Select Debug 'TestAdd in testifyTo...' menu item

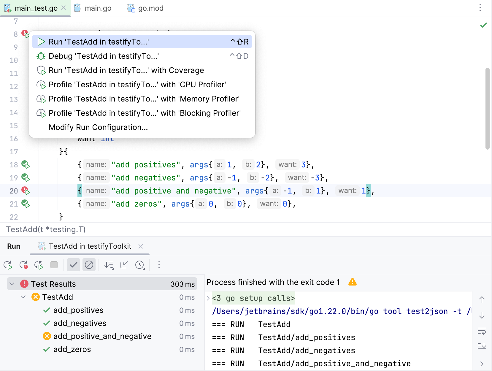[x=104, y=56]
